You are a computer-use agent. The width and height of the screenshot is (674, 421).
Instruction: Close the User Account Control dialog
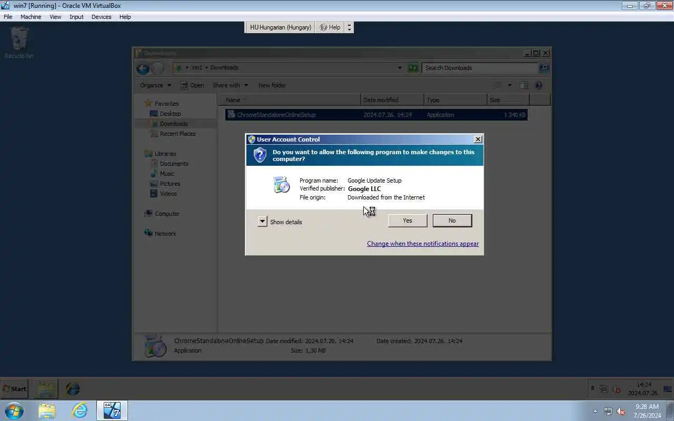point(478,139)
